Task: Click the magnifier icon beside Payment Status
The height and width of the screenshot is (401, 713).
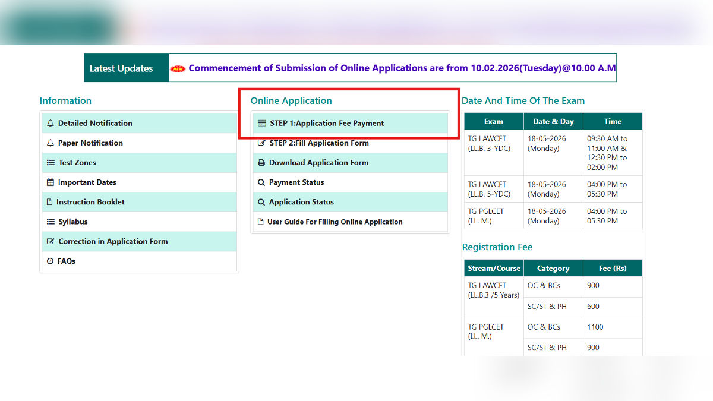Action: pos(261,182)
